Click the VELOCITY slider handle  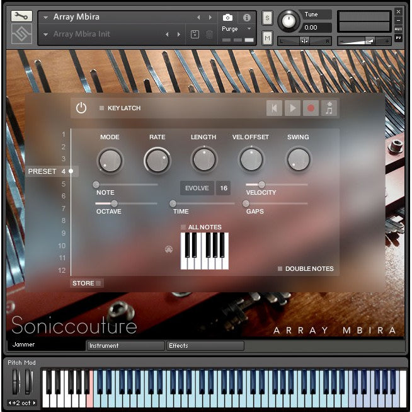point(261,185)
